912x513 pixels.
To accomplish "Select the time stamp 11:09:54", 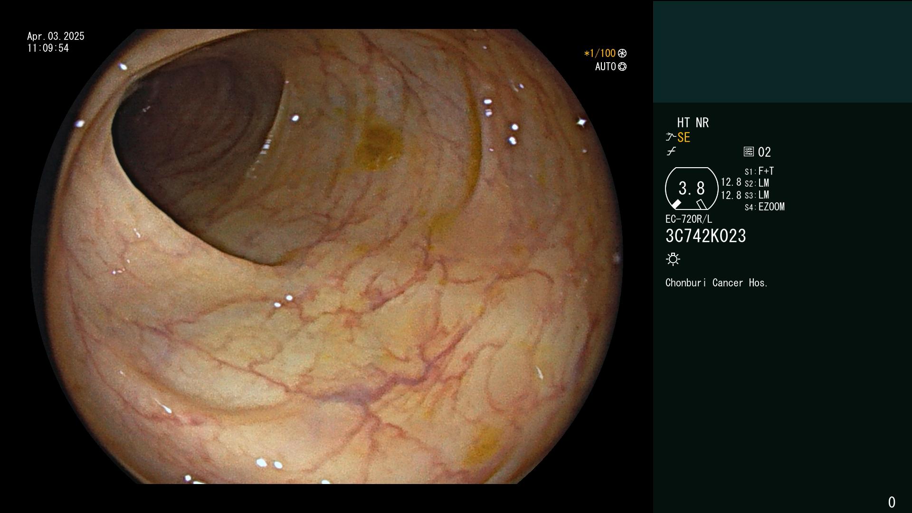I will [x=48, y=48].
